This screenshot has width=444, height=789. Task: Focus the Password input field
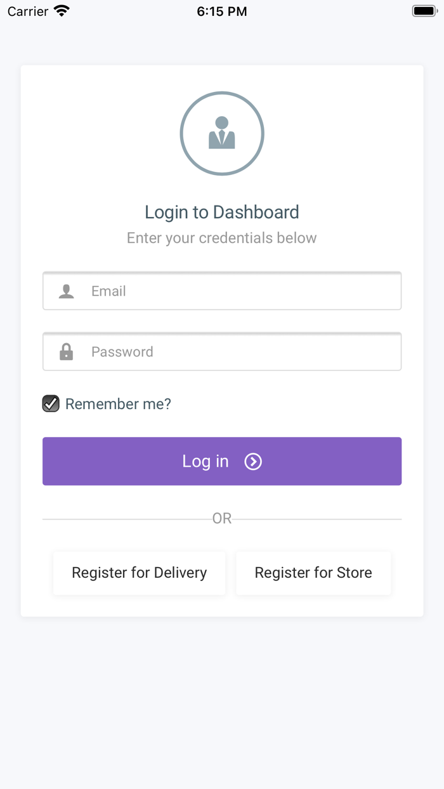coord(241,352)
